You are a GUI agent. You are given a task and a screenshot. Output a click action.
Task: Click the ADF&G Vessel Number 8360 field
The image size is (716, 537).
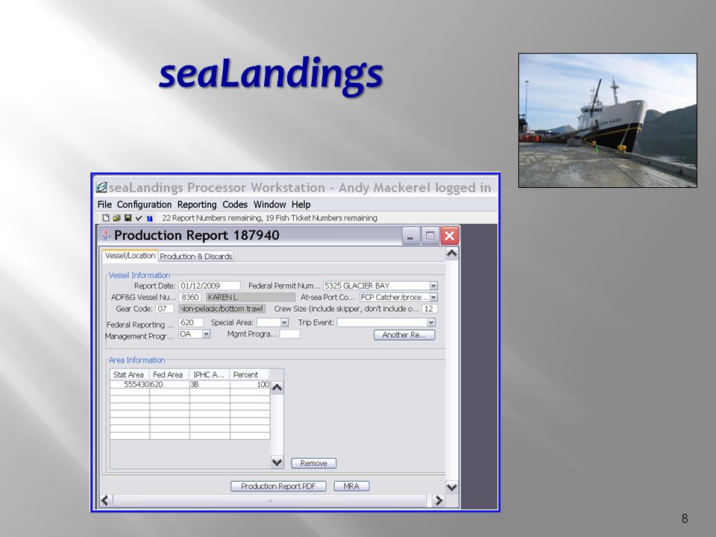(190, 298)
